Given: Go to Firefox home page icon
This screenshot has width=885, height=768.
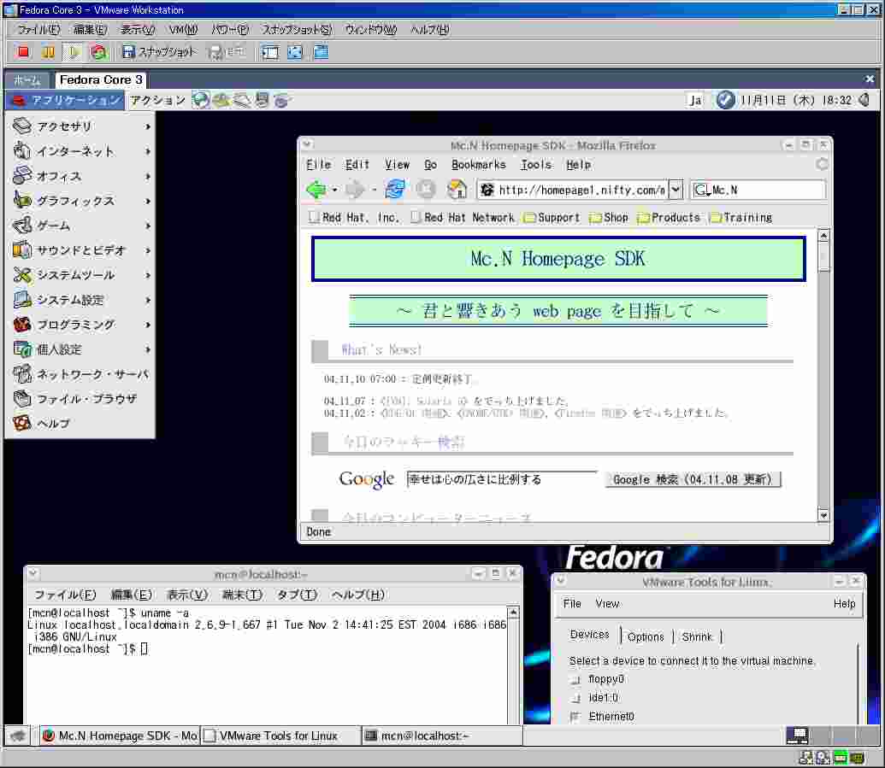Looking at the screenshot, I should tap(457, 190).
